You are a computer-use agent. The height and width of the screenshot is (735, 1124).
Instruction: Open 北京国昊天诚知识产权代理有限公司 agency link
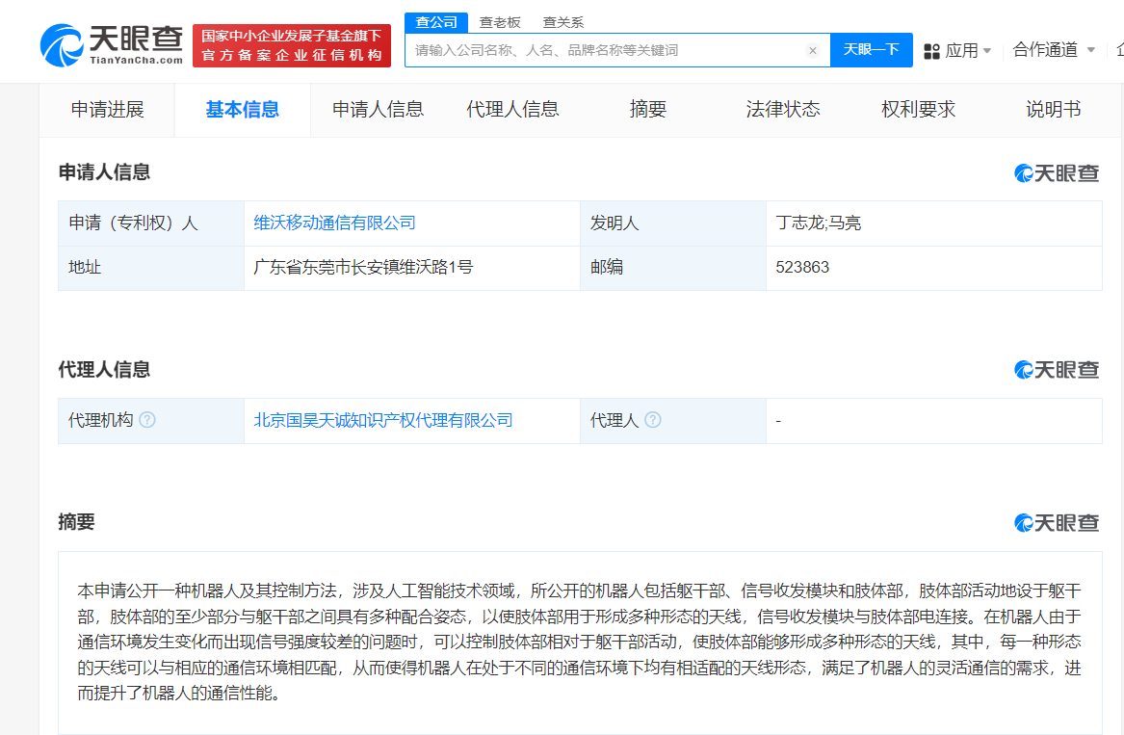(x=382, y=420)
